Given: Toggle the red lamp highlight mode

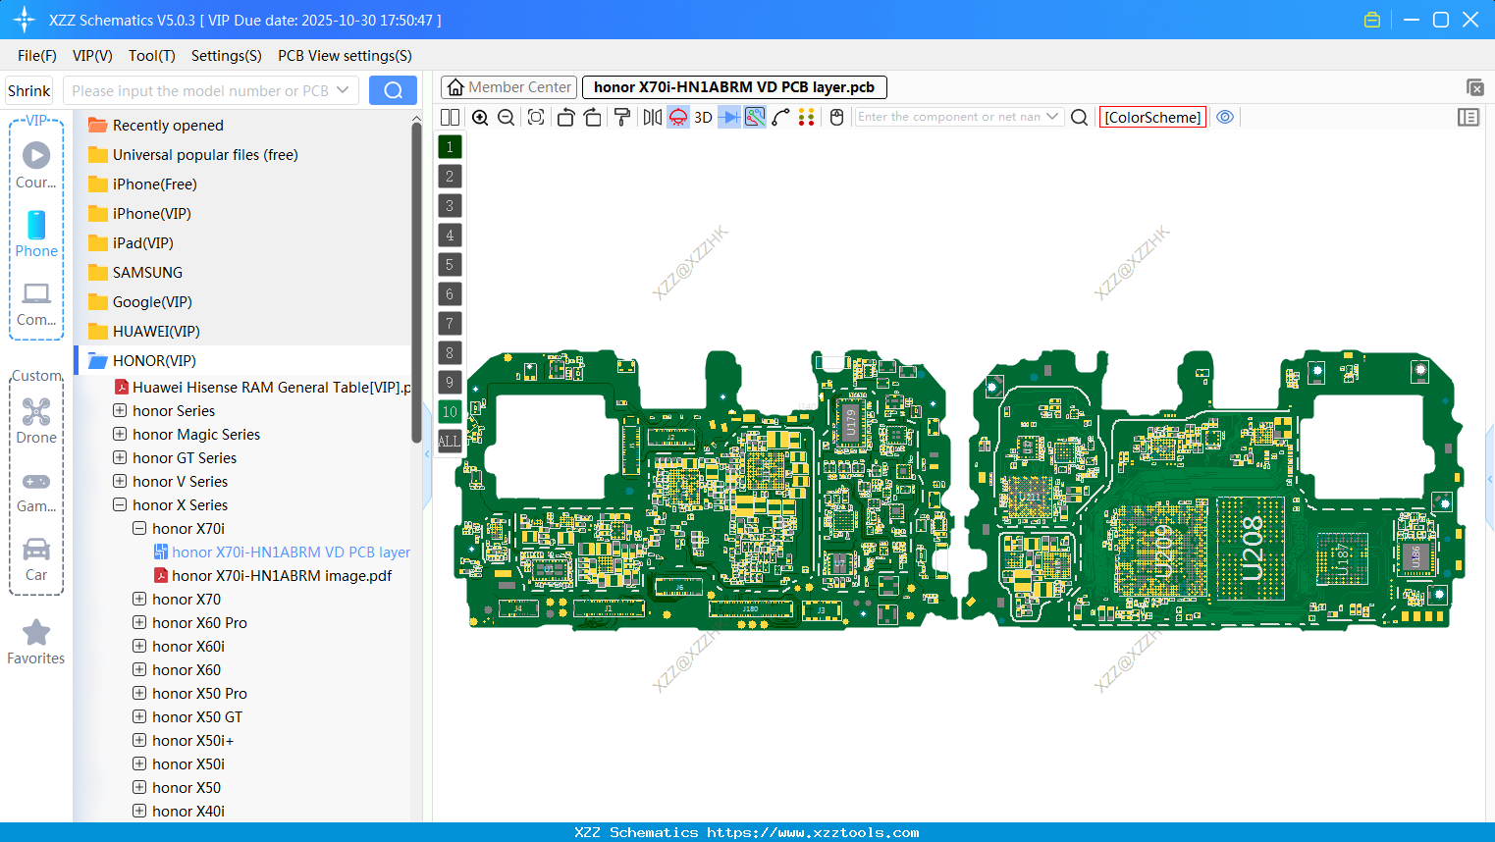Looking at the screenshot, I should [x=676, y=117].
